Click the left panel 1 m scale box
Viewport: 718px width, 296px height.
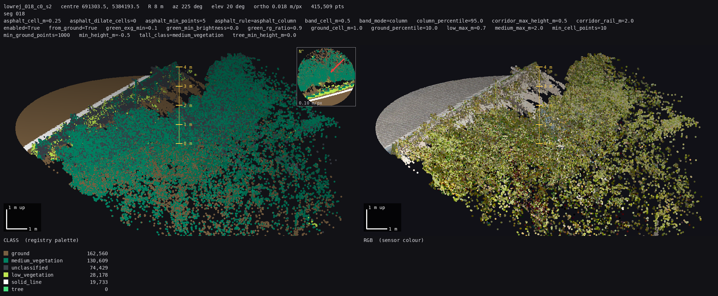click(x=22, y=217)
